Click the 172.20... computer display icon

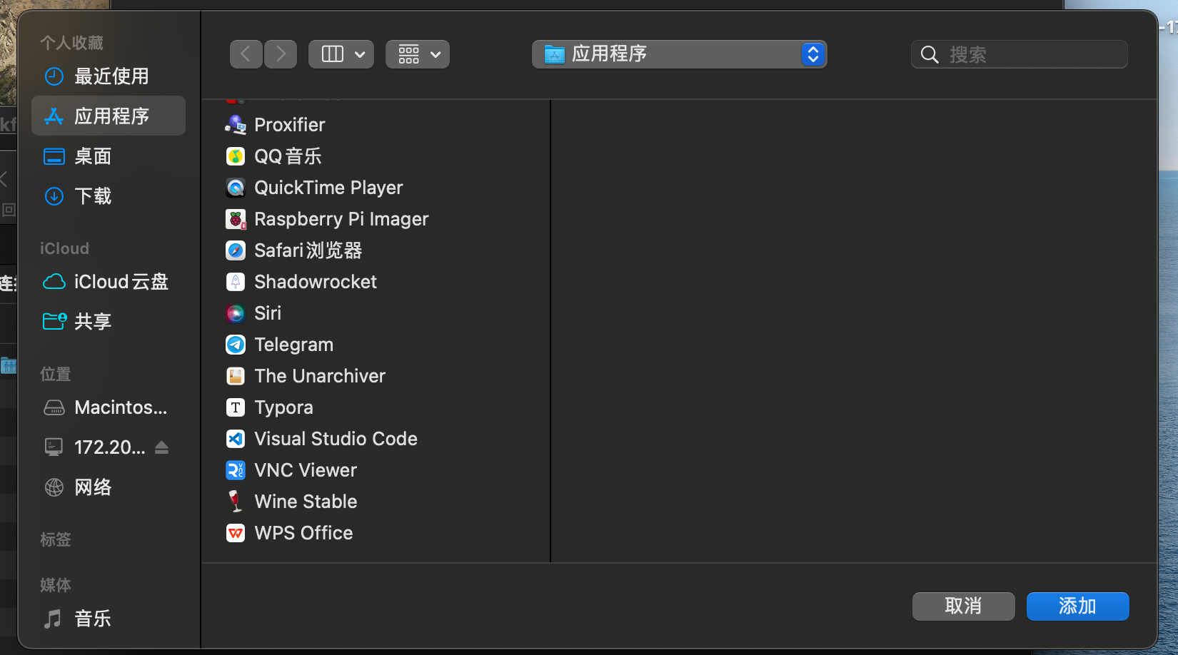coord(54,447)
